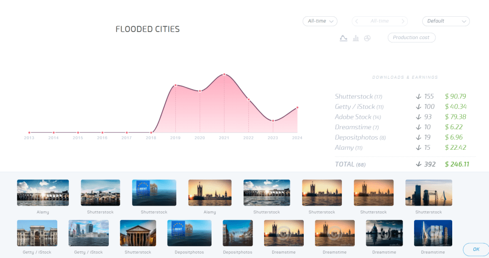Switch to the bar chart view
Screen dimensions: 489x258
356,38
